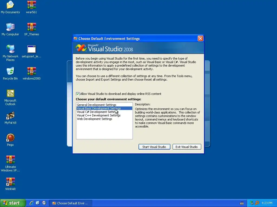Click the green tray icon beside the magnifier
The height and width of the screenshot is (207, 277).
[252, 203]
